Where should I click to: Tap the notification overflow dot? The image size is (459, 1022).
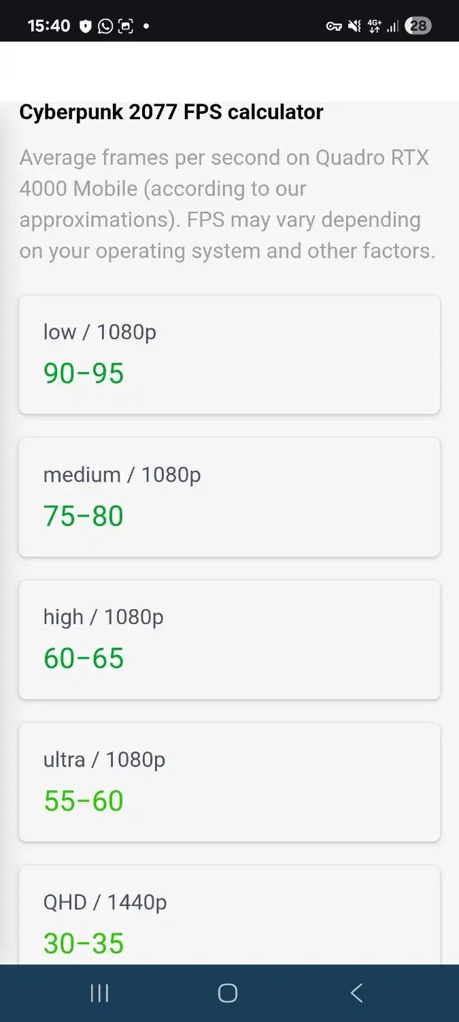point(146,26)
